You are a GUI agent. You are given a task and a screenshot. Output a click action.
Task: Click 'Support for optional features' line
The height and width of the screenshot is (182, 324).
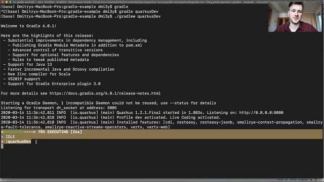pyautogui.click(x=63, y=55)
